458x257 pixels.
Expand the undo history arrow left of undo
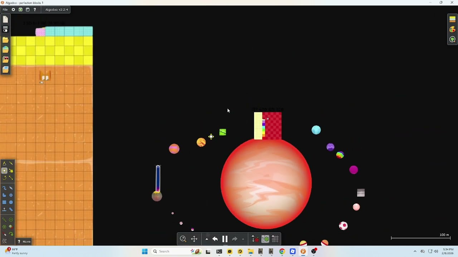point(207,239)
